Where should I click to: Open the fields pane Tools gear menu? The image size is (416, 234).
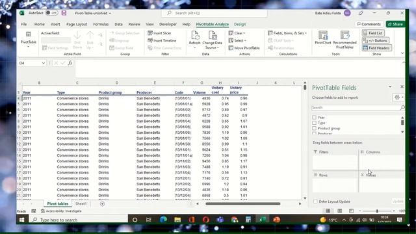click(398, 97)
